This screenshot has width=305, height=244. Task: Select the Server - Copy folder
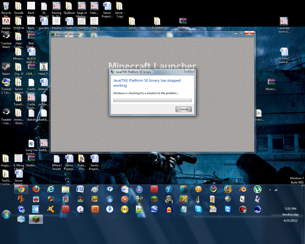[x=120, y=10]
